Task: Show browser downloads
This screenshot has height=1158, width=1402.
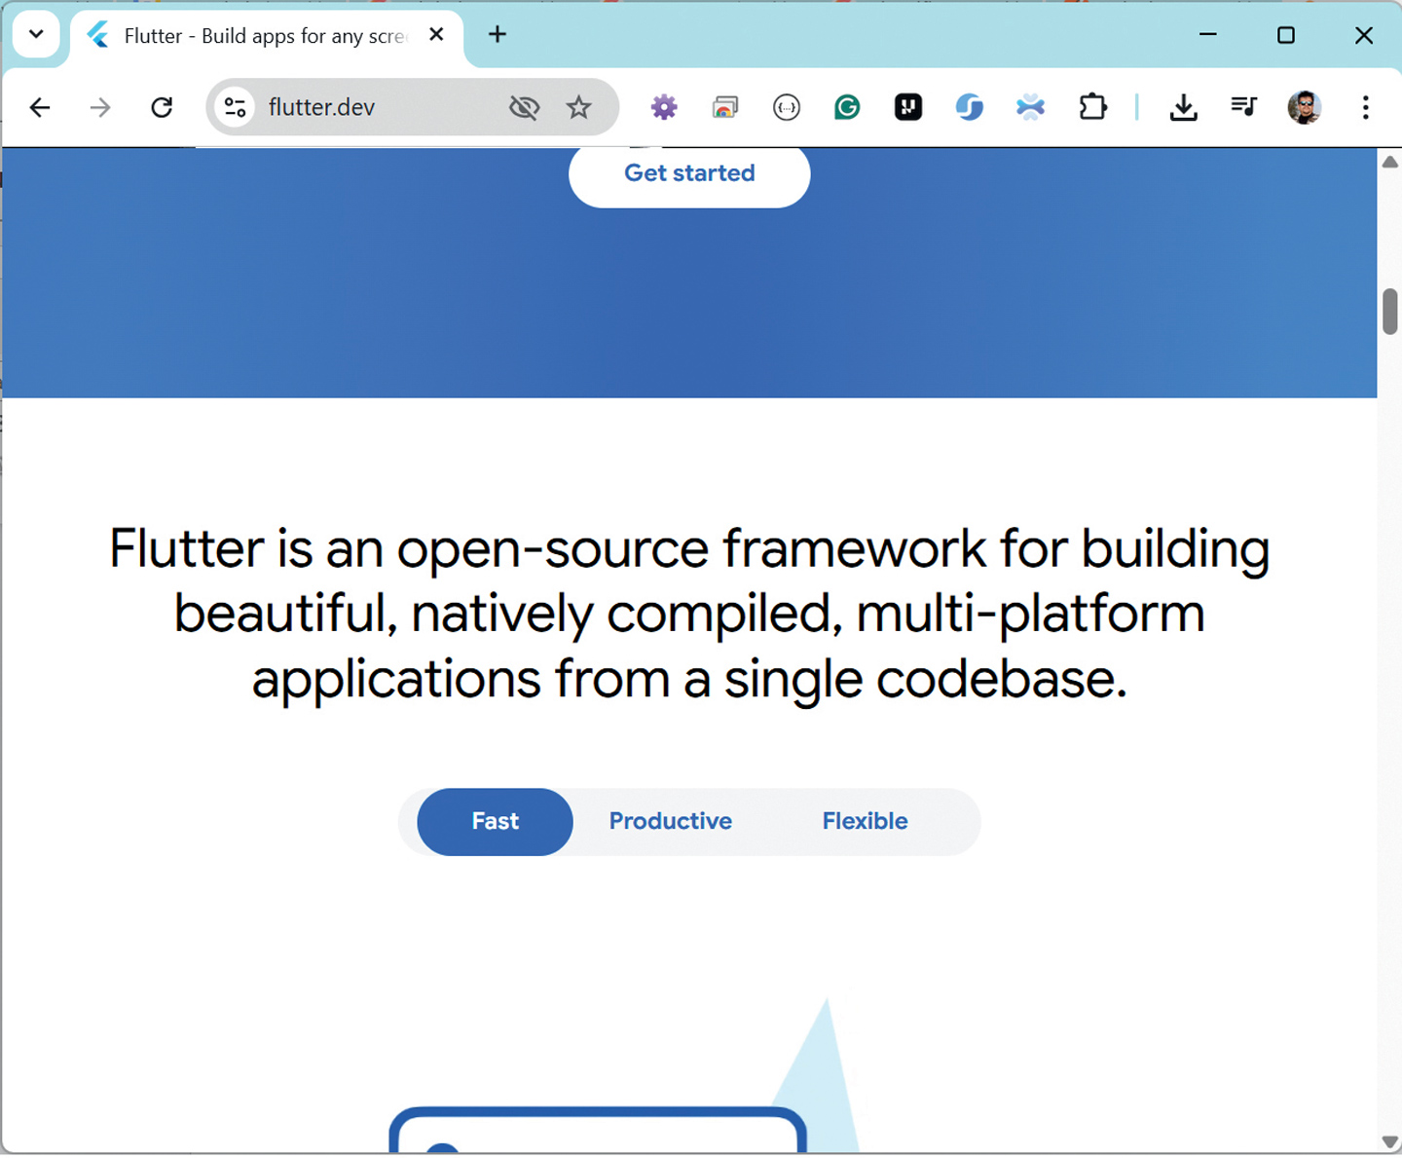Action: tap(1183, 107)
